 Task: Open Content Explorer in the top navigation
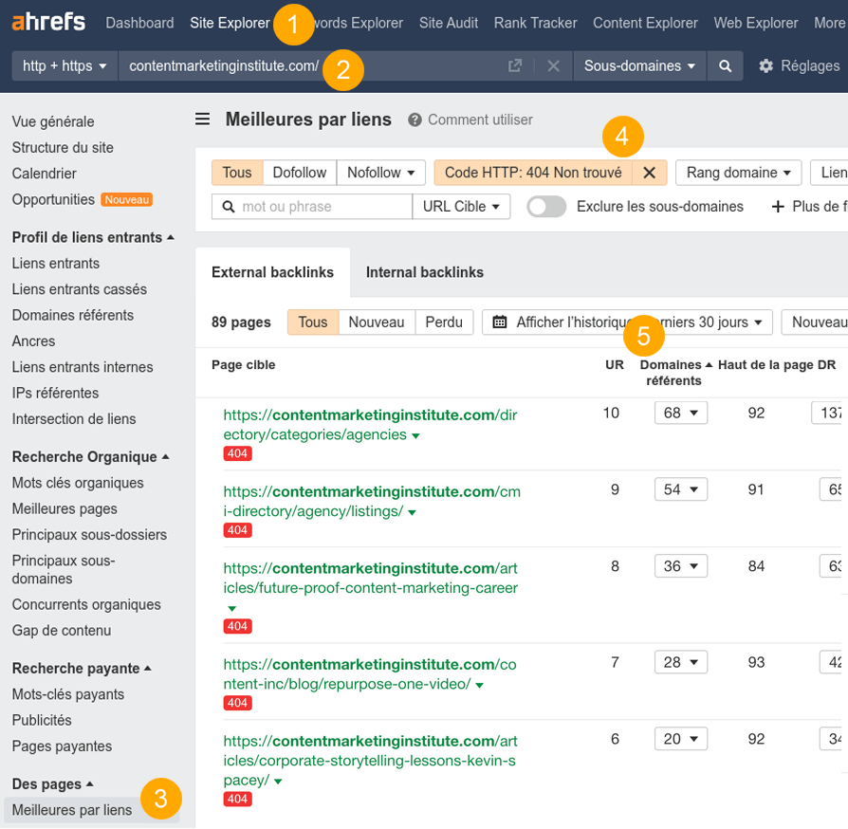click(645, 22)
